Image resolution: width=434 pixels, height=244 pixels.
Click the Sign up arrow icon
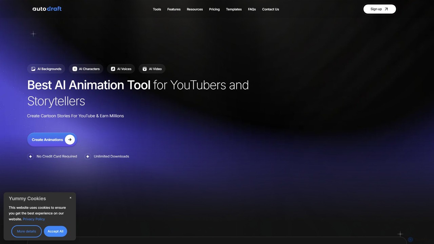[x=386, y=9]
